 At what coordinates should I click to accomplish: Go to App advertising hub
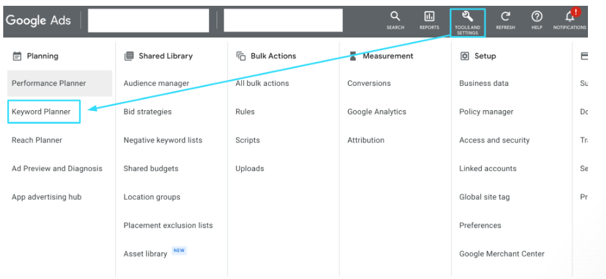point(46,197)
